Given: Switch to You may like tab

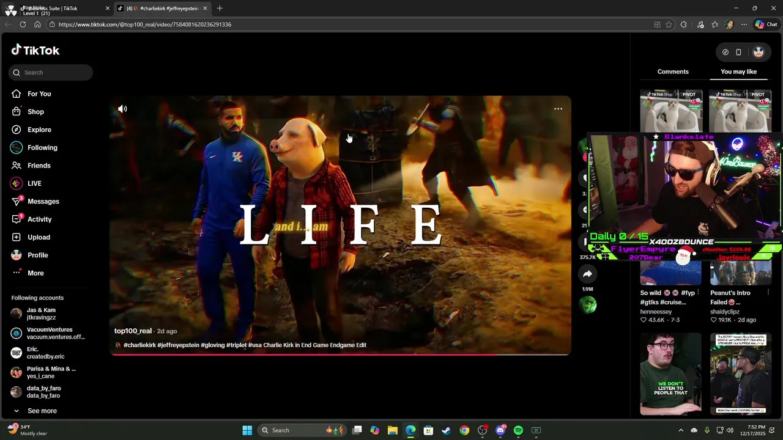Looking at the screenshot, I should tap(738, 71).
